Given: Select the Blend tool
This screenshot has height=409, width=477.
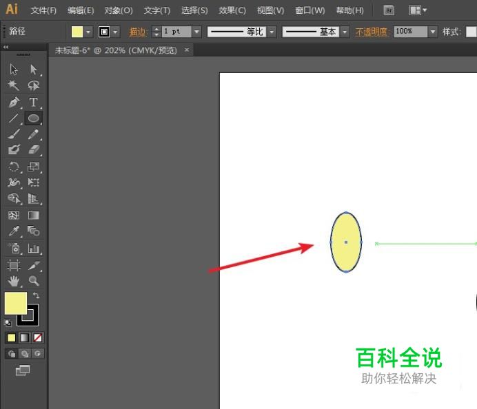Looking at the screenshot, I should coord(34,231).
